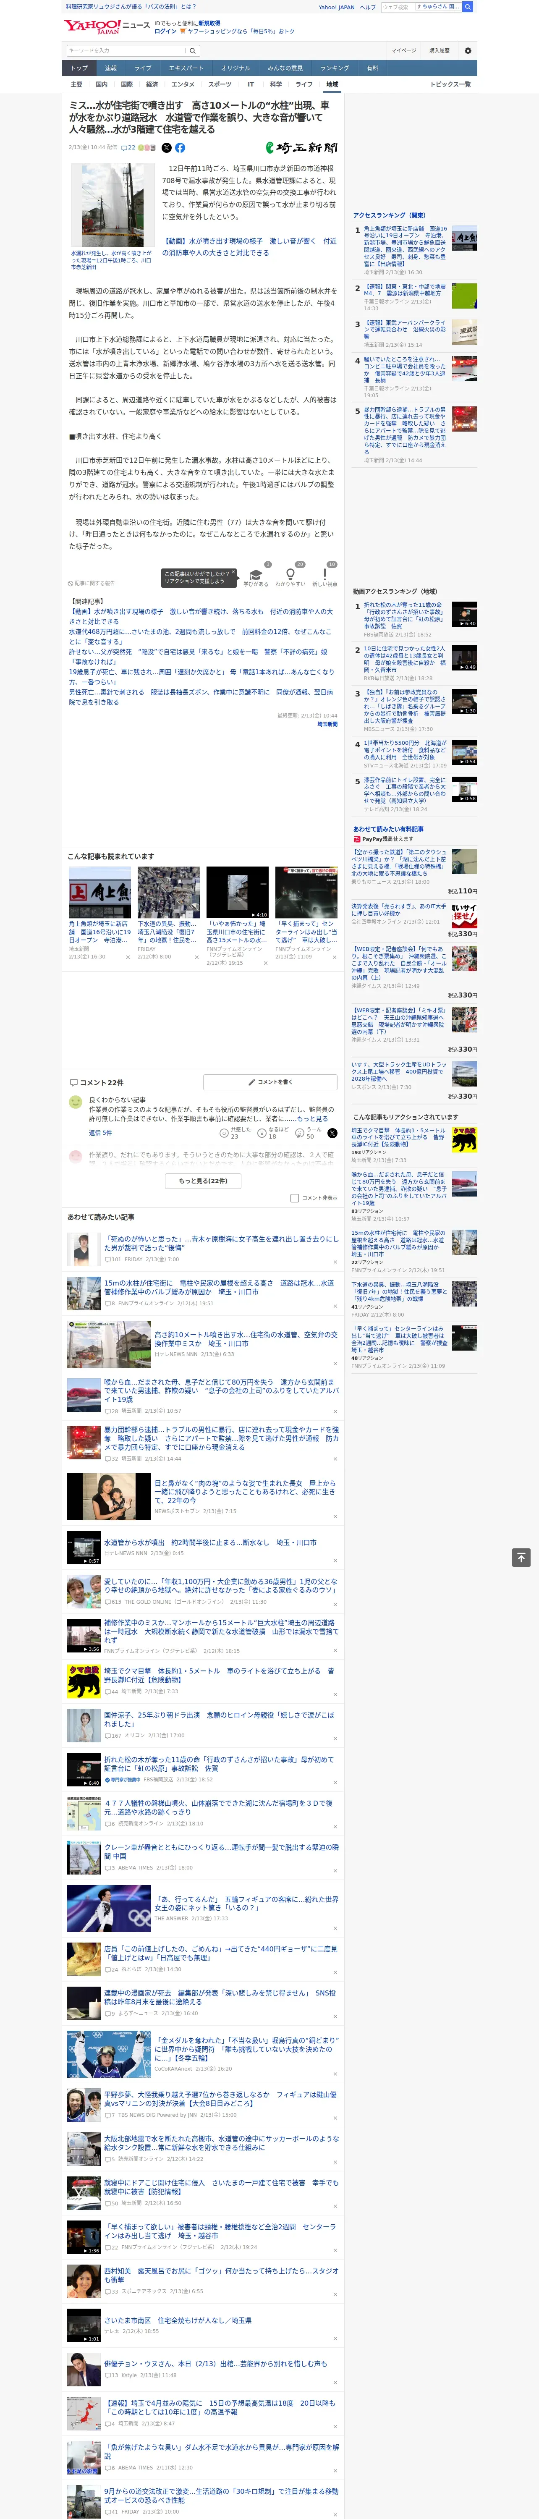Click the scroll-to-top arrow button
The image size is (539, 2519).
[521, 1558]
